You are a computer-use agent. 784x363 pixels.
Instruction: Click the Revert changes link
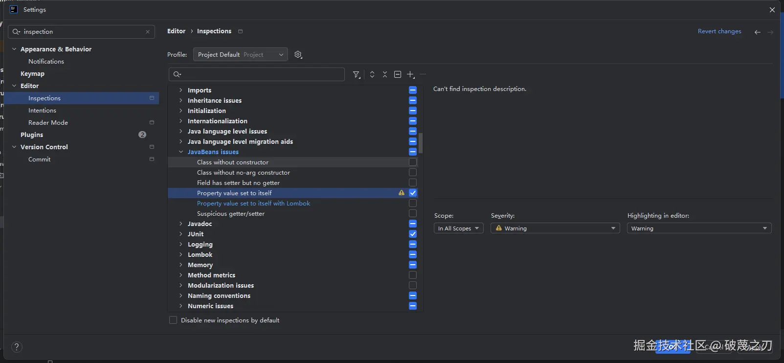[719, 31]
